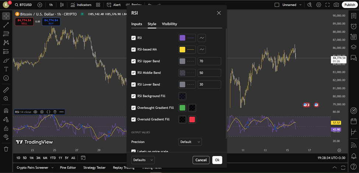This screenshot has width=359, height=173.
Task: Open the economic calendar icon
Action: click(x=353, y=121)
